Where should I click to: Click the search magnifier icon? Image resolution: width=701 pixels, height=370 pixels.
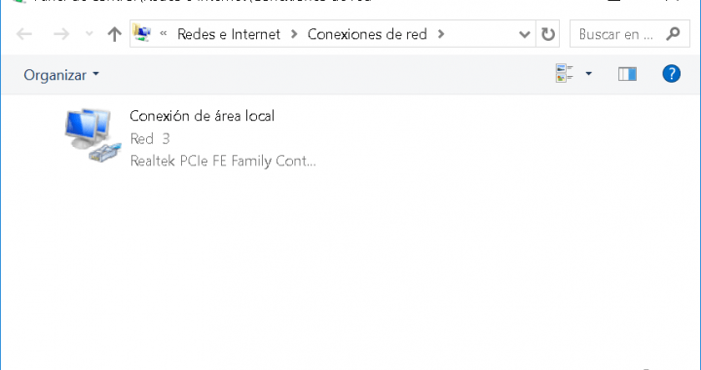coord(673,33)
